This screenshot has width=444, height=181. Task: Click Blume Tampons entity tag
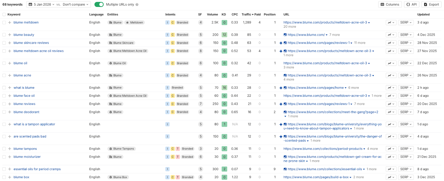click(x=122, y=149)
